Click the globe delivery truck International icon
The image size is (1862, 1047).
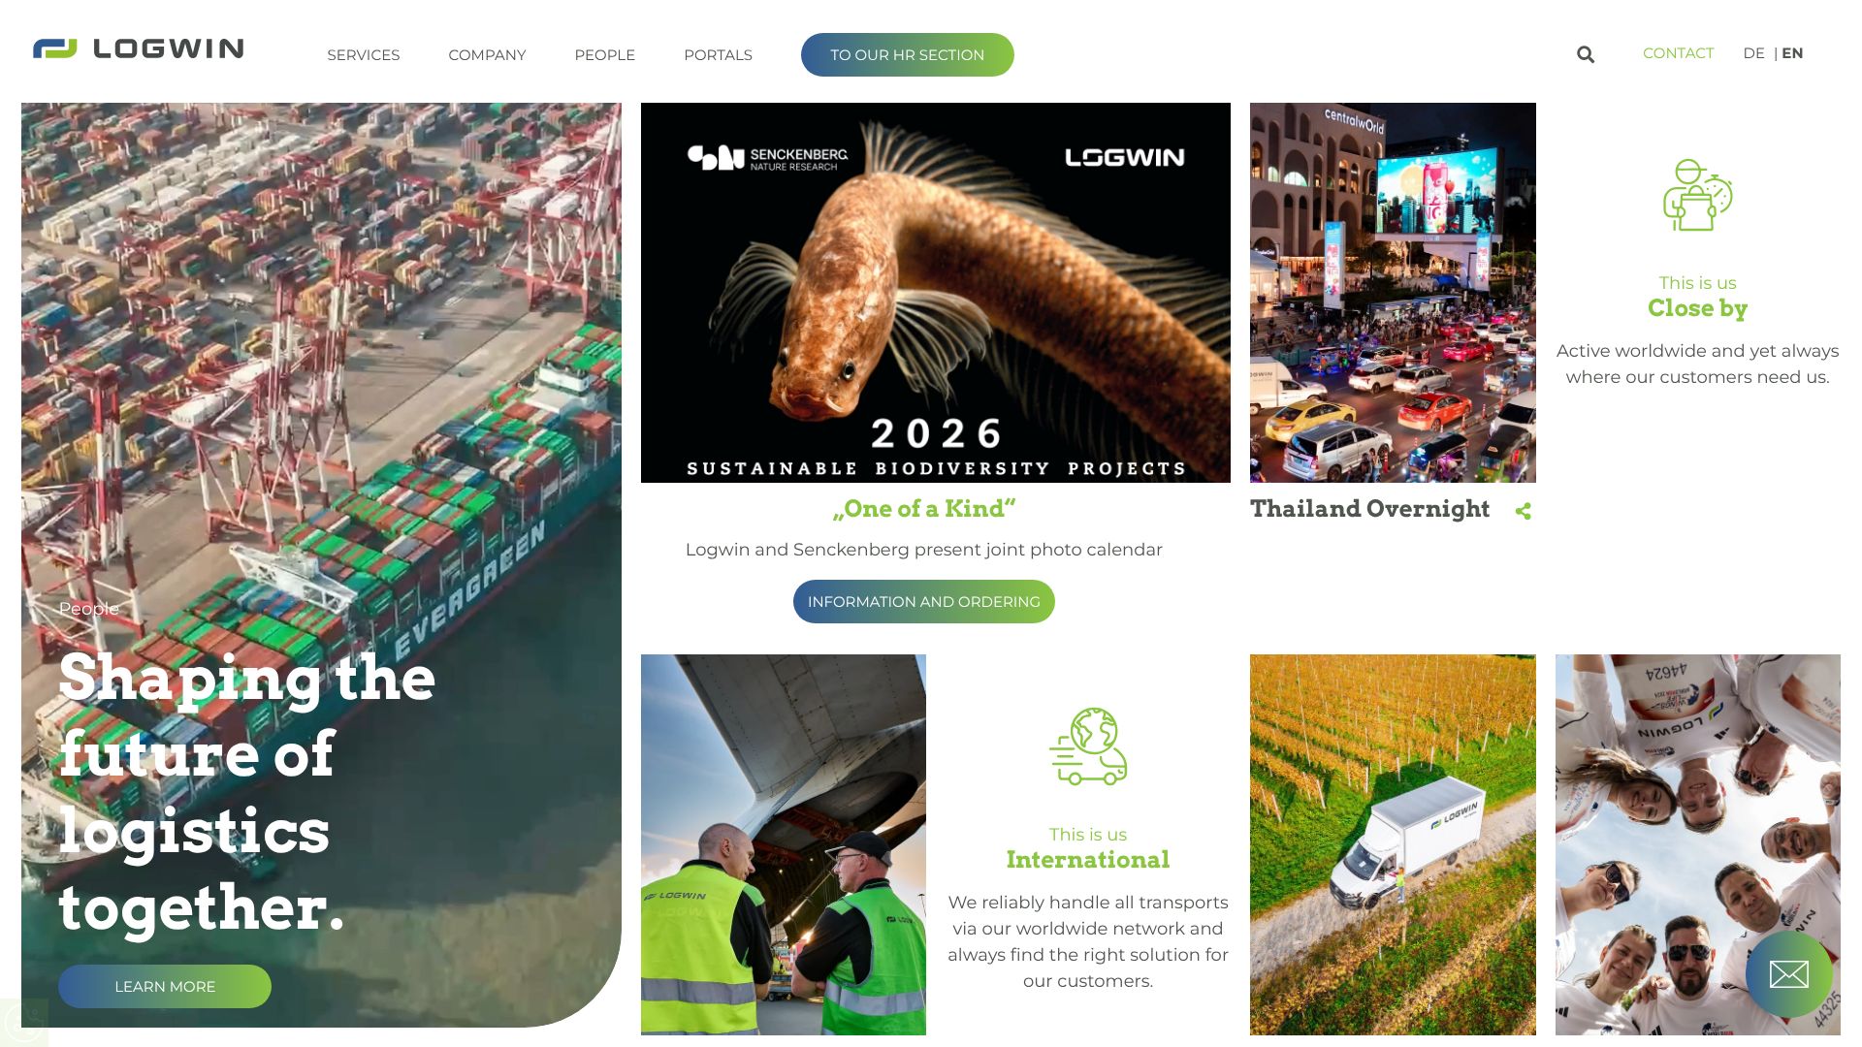pos(1088,746)
